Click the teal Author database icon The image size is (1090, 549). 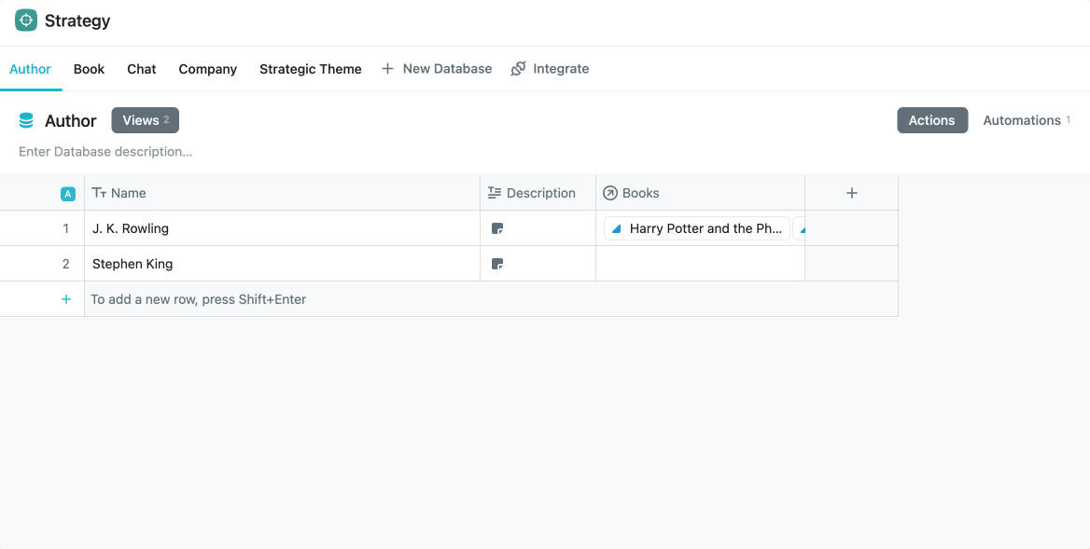(x=26, y=119)
